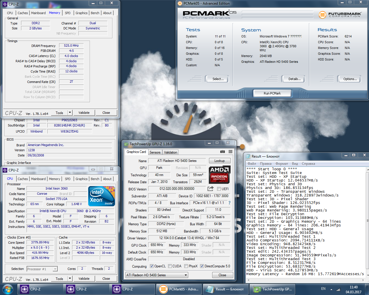Click the GPU-Z title bar app icon
The width and height of the screenshot is (369, 295).
click(x=126, y=144)
